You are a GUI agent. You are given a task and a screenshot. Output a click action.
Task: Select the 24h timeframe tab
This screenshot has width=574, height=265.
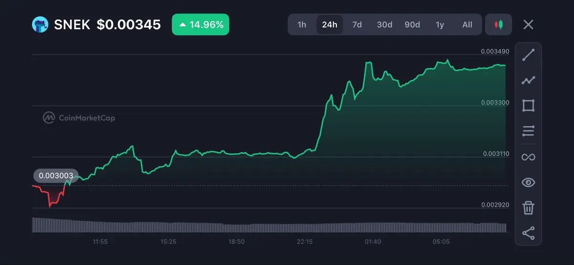pos(330,24)
